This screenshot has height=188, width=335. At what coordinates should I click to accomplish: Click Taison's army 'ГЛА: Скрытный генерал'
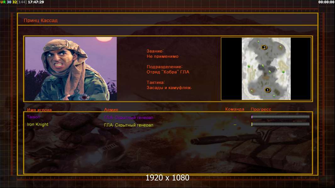pos(129,118)
